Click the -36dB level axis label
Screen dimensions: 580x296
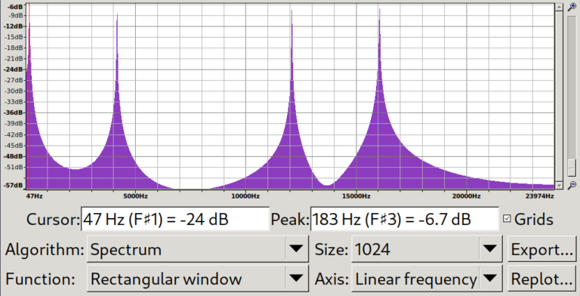(14, 113)
